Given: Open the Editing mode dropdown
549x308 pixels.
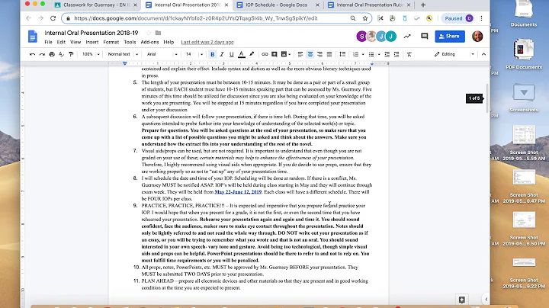Looking at the screenshot, I should coord(454,54).
